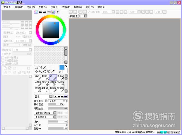Choose the 铅笔 pencil brush
This screenshot has width=182, height=135.
(38, 77)
